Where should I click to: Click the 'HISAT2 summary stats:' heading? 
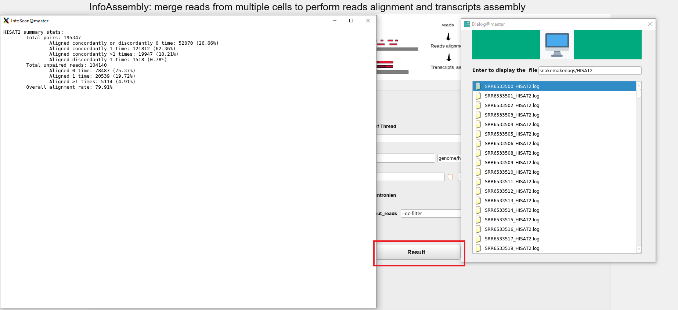pyautogui.click(x=33, y=32)
